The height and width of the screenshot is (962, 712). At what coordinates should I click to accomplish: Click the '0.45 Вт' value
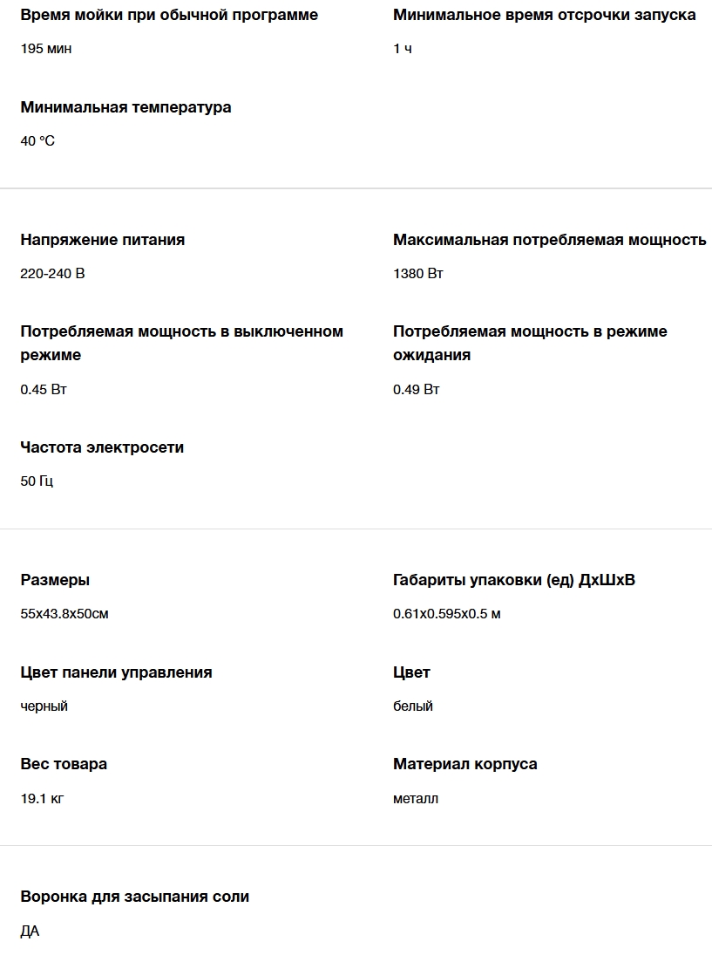pos(44,390)
